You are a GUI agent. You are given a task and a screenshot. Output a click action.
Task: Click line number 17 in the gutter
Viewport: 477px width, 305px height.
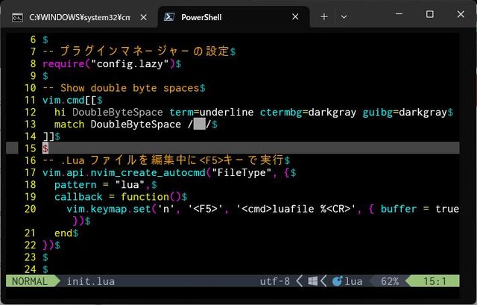(30, 172)
